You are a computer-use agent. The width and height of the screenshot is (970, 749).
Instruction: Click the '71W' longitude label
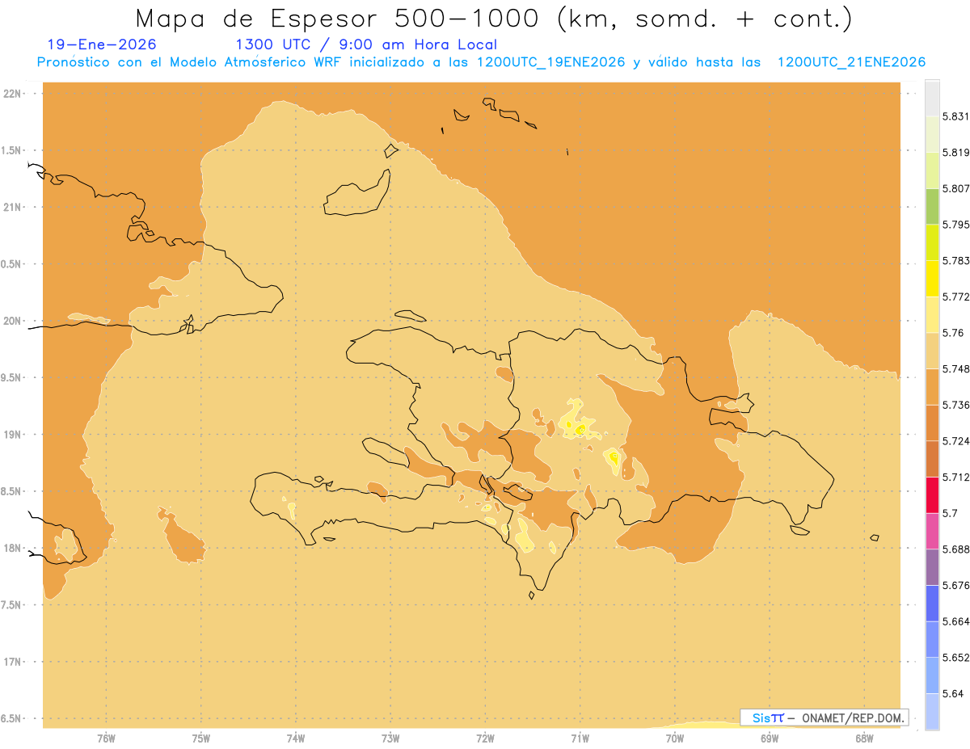pos(580,738)
